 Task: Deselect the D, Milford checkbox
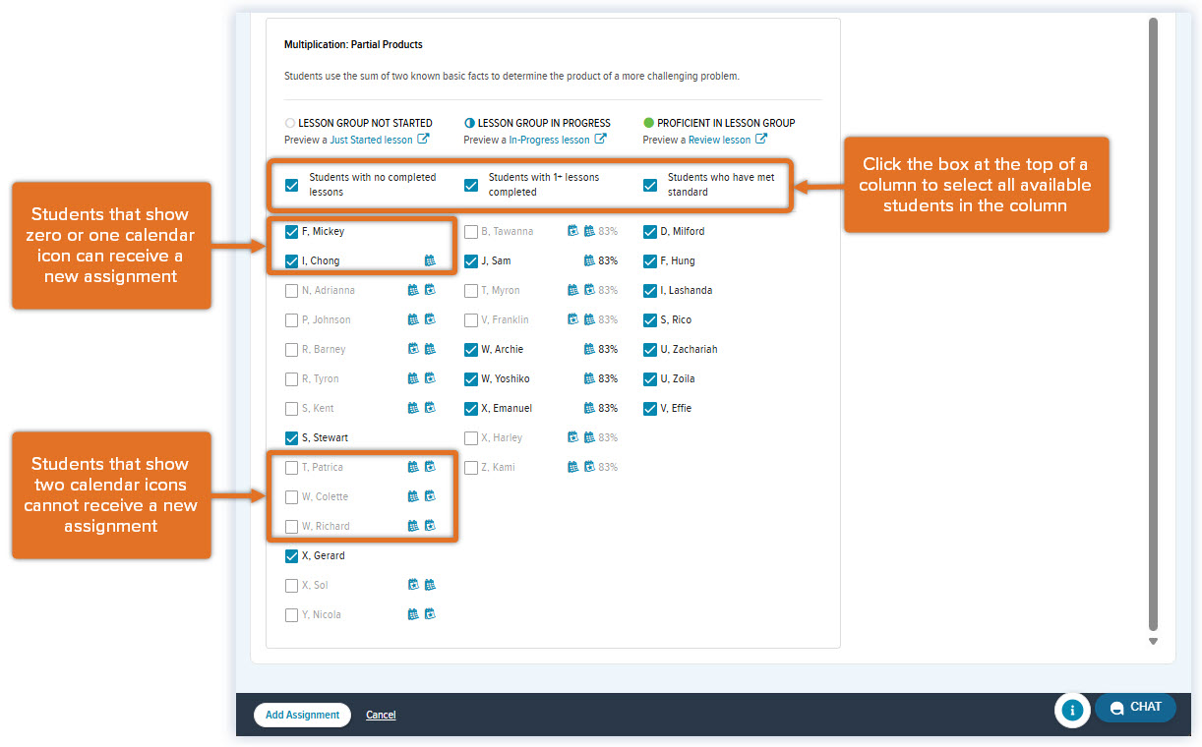650,232
